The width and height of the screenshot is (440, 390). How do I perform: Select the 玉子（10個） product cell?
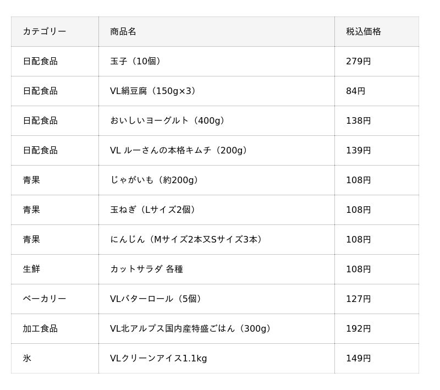click(x=217, y=62)
